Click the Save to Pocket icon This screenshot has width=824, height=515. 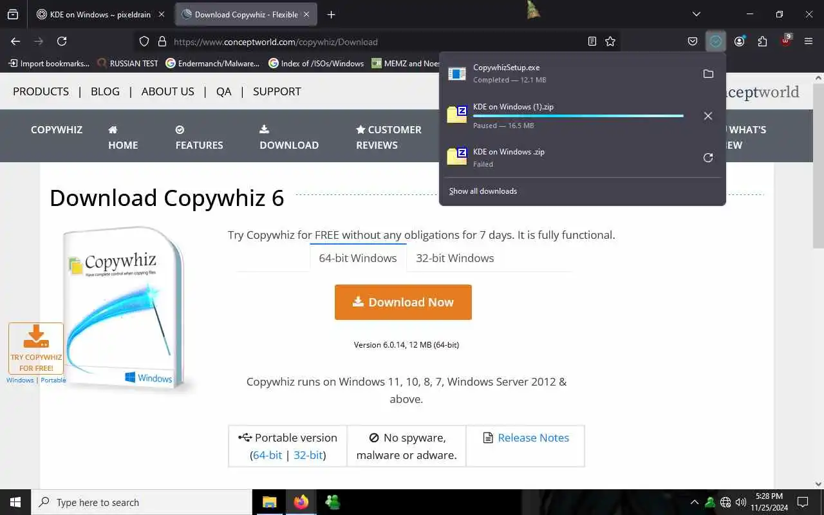pyautogui.click(x=693, y=41)
